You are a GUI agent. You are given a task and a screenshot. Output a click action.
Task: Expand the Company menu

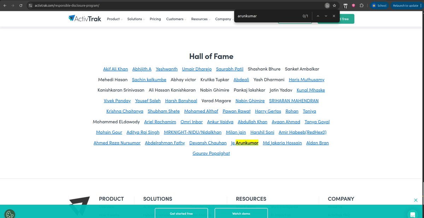(x=224, y=19)
